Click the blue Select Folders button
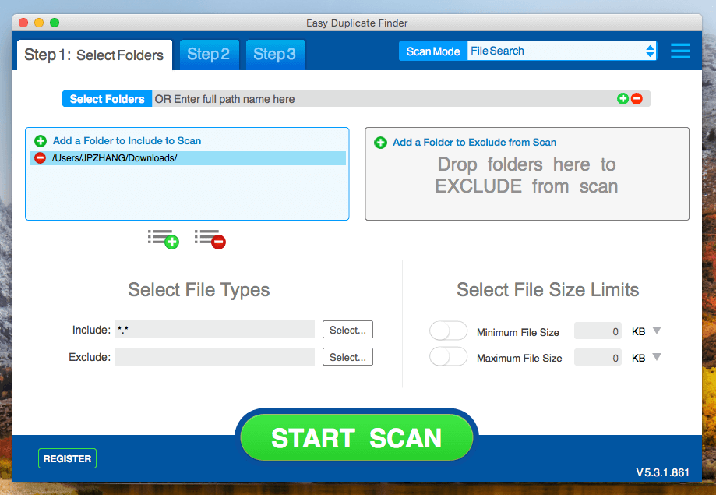Image resolution: width=716 pixels, height=495 pixels. click(107, 99)
